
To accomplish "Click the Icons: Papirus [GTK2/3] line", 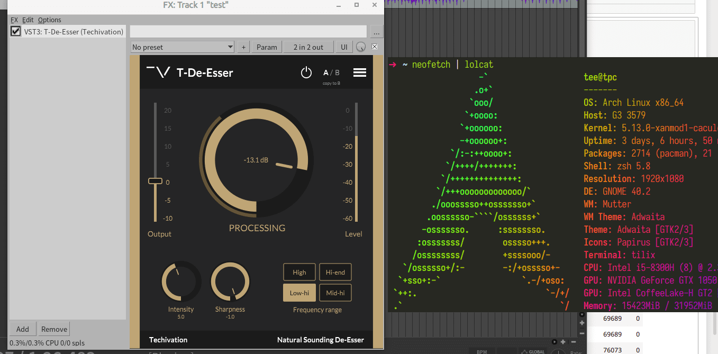I will [x=639, y=242].
